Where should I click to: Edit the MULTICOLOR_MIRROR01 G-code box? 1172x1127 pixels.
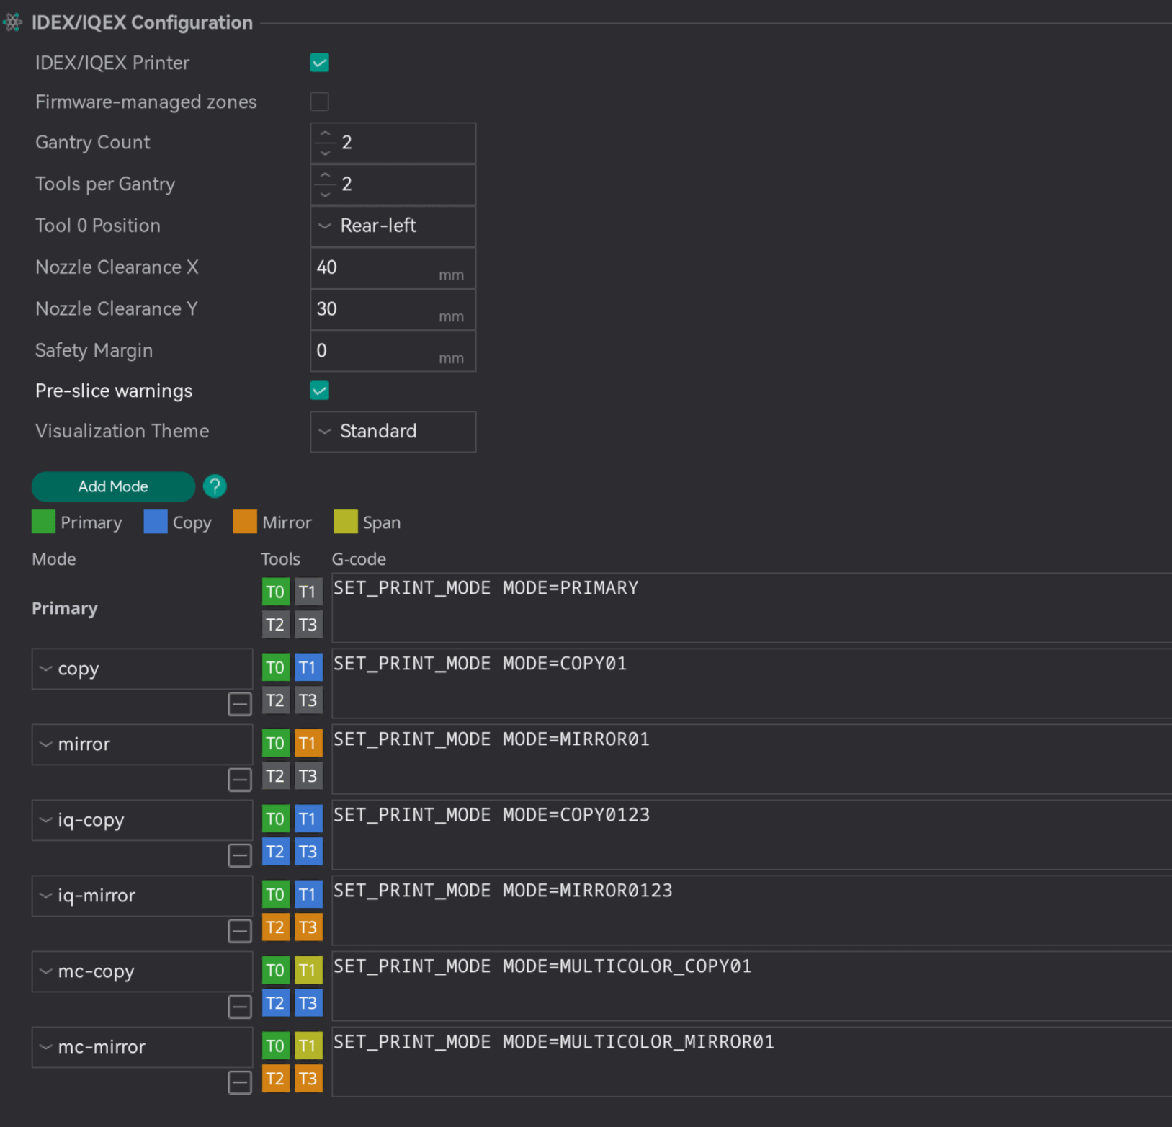pos(751,1061)
